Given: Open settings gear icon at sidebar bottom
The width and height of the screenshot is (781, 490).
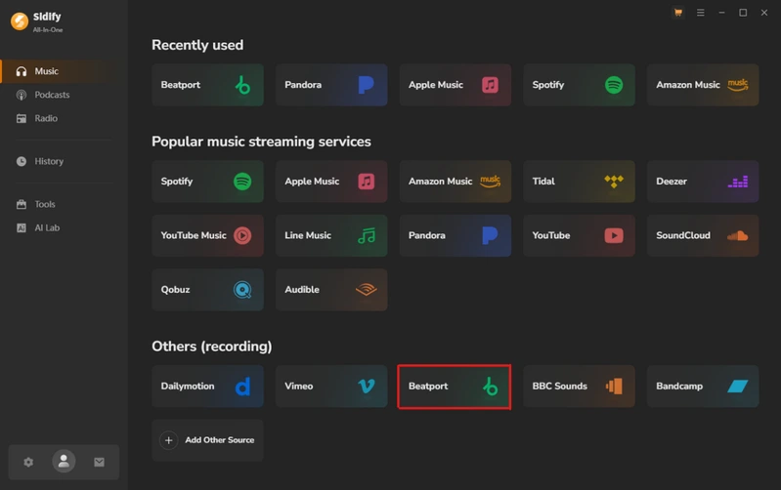Looking at the screenshot, I should (x=28, y=462).
